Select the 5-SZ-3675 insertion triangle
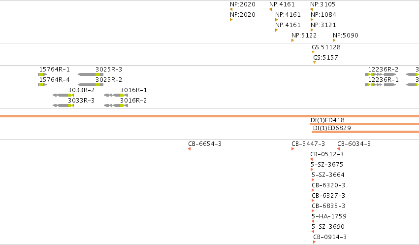The image size is (419, 245). coord(312,170)
